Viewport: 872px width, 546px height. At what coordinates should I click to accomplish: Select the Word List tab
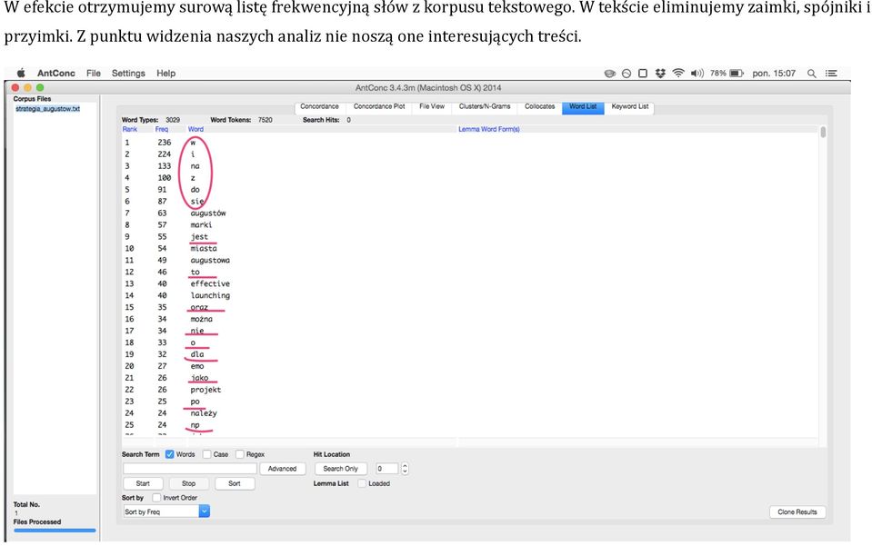(x=583, y=106)
